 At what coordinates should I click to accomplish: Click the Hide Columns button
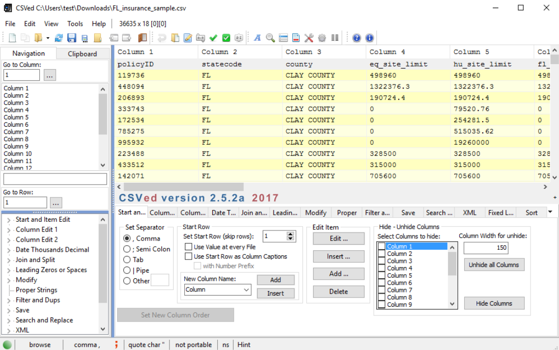coord(493,303)
